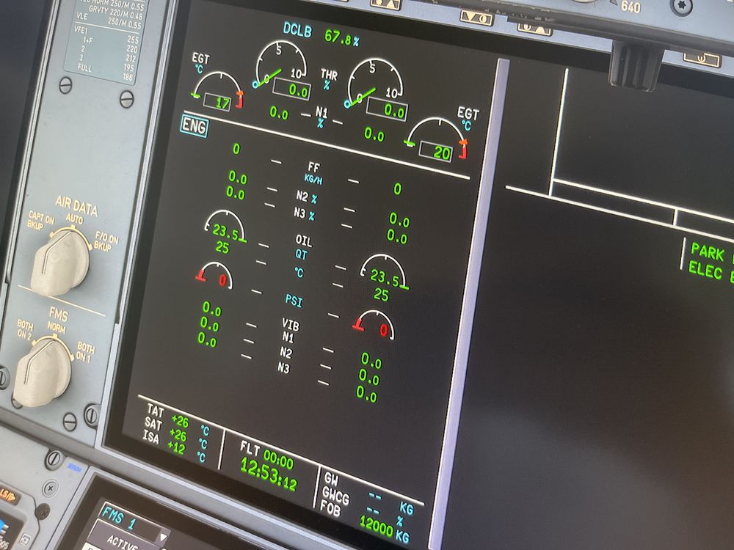Click the right engine EGT gauge
The height and width of the screenshot is (550, 734).
click(x=437, y=141)
